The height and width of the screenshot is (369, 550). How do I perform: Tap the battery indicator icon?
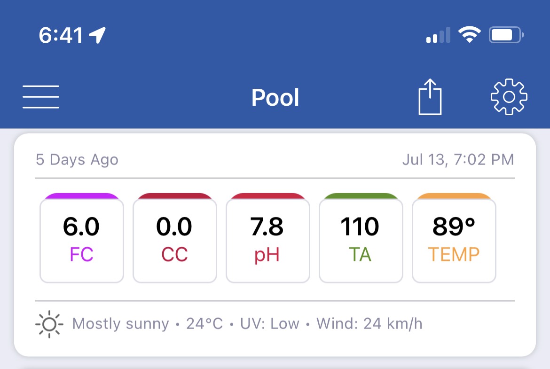click(506, 35)
